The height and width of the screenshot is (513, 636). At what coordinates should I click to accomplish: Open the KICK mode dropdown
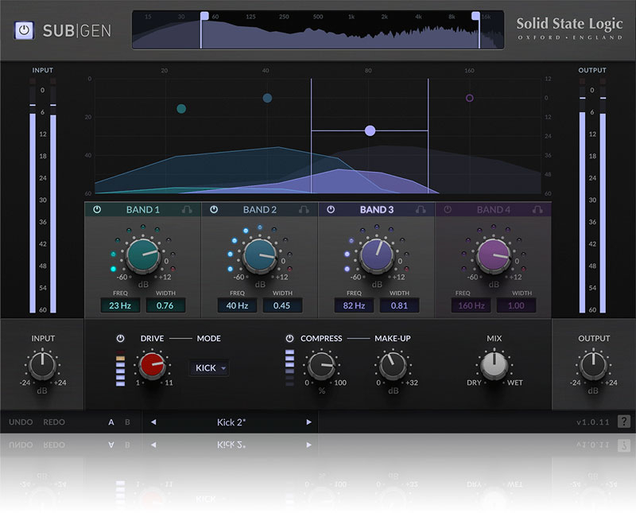point(209,368)
